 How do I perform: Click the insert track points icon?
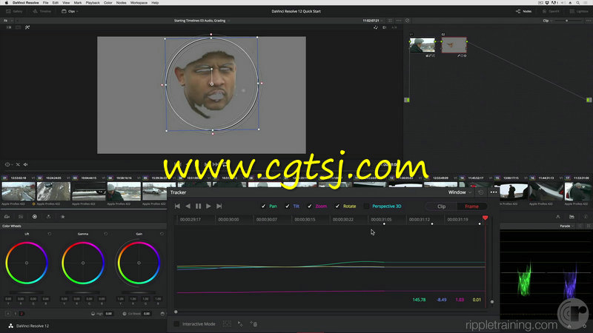click(x=227, y=324)
